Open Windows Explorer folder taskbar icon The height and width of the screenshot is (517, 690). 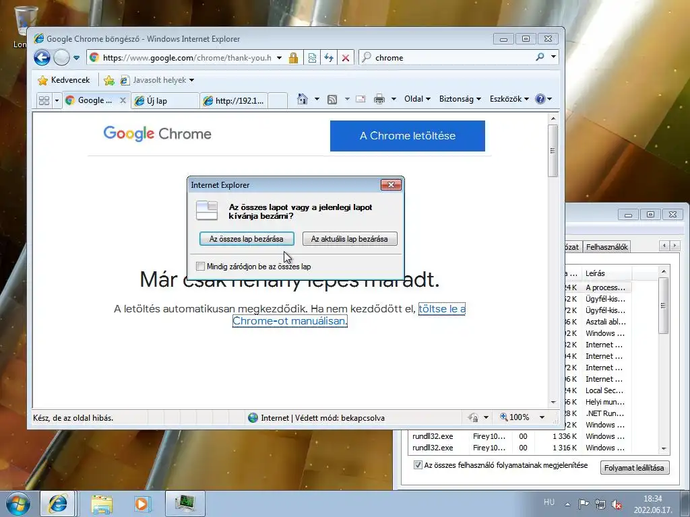[x=102, y=504]
